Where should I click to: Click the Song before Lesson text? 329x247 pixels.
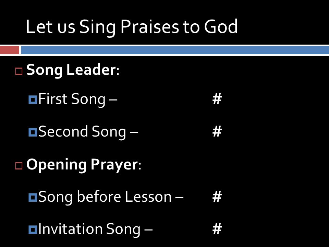click(111, 197)
